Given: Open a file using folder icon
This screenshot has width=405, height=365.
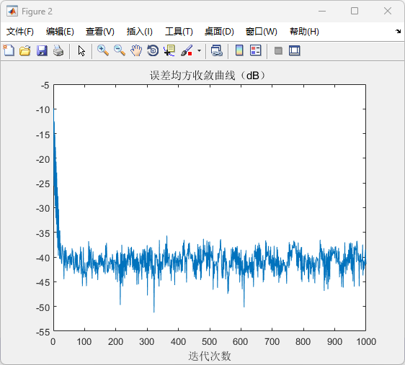Looking at the screenshot, I should pos(25,50).
